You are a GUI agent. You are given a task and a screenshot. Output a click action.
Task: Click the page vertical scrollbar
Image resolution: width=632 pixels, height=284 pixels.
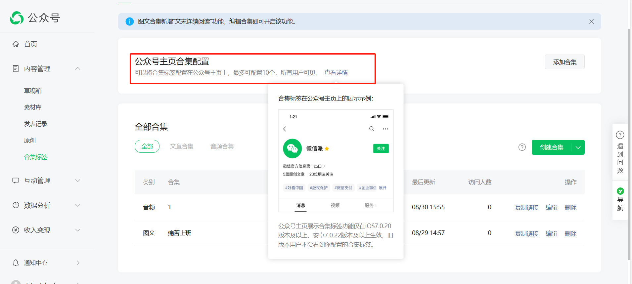(629, 144)
